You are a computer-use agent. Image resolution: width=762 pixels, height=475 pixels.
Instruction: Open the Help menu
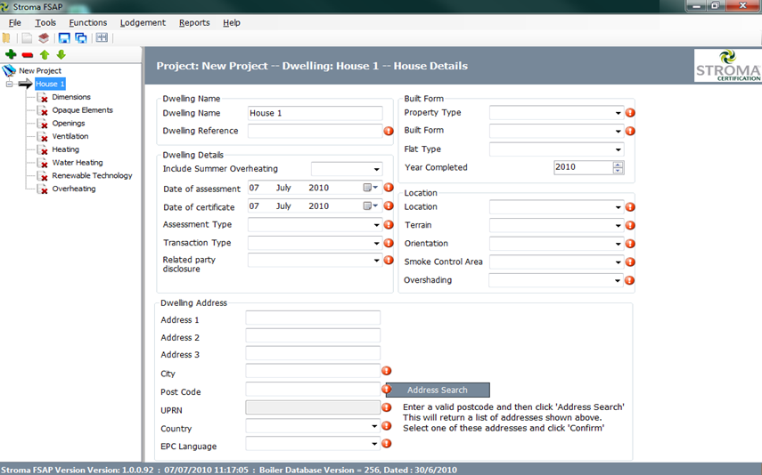pyautogui.click(x=232, y=22)
